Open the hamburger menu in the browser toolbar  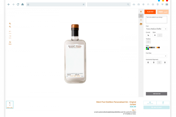(x=167, y=5)
